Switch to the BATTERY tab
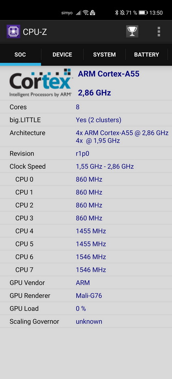This screenshot has width=172, height=379. point(147,55)
